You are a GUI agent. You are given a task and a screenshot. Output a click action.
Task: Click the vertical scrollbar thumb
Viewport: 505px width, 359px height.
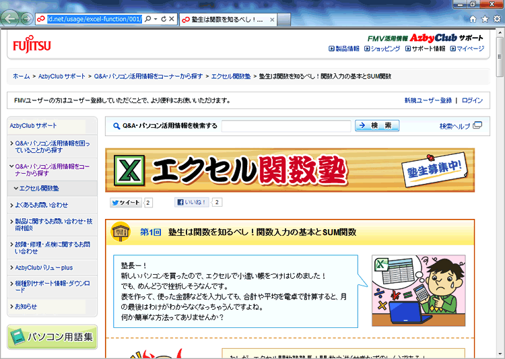(500, 57)
